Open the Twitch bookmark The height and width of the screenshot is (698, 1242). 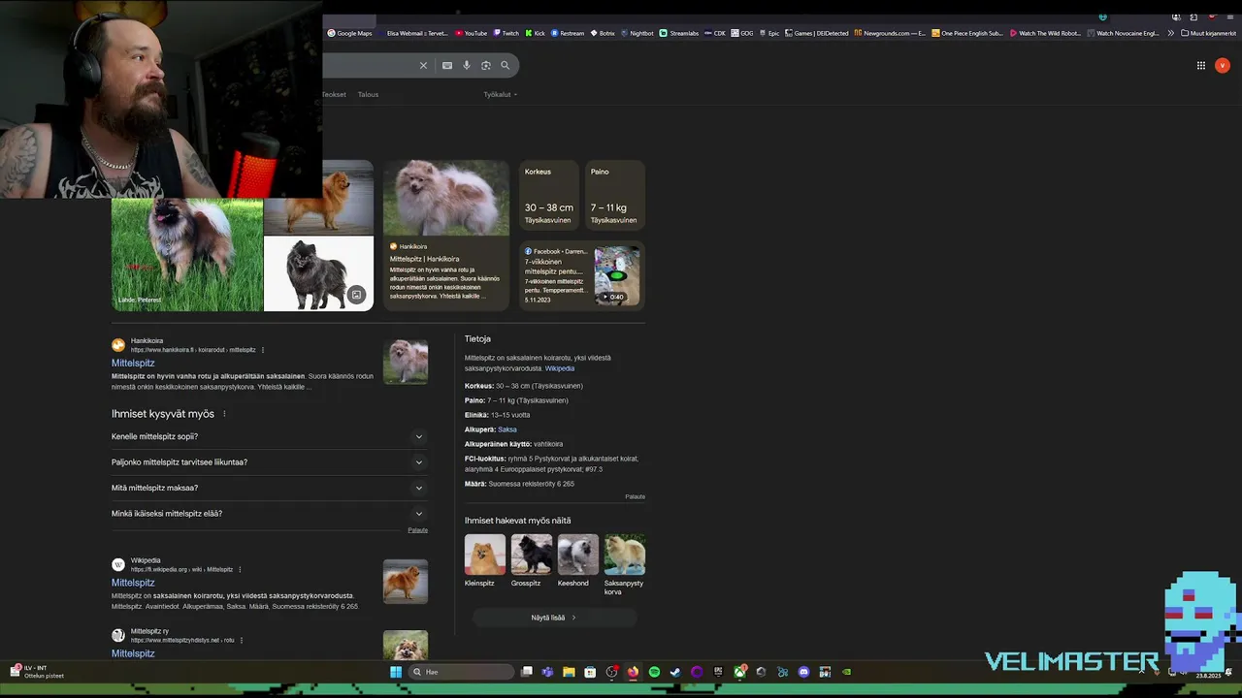[506, 33]
